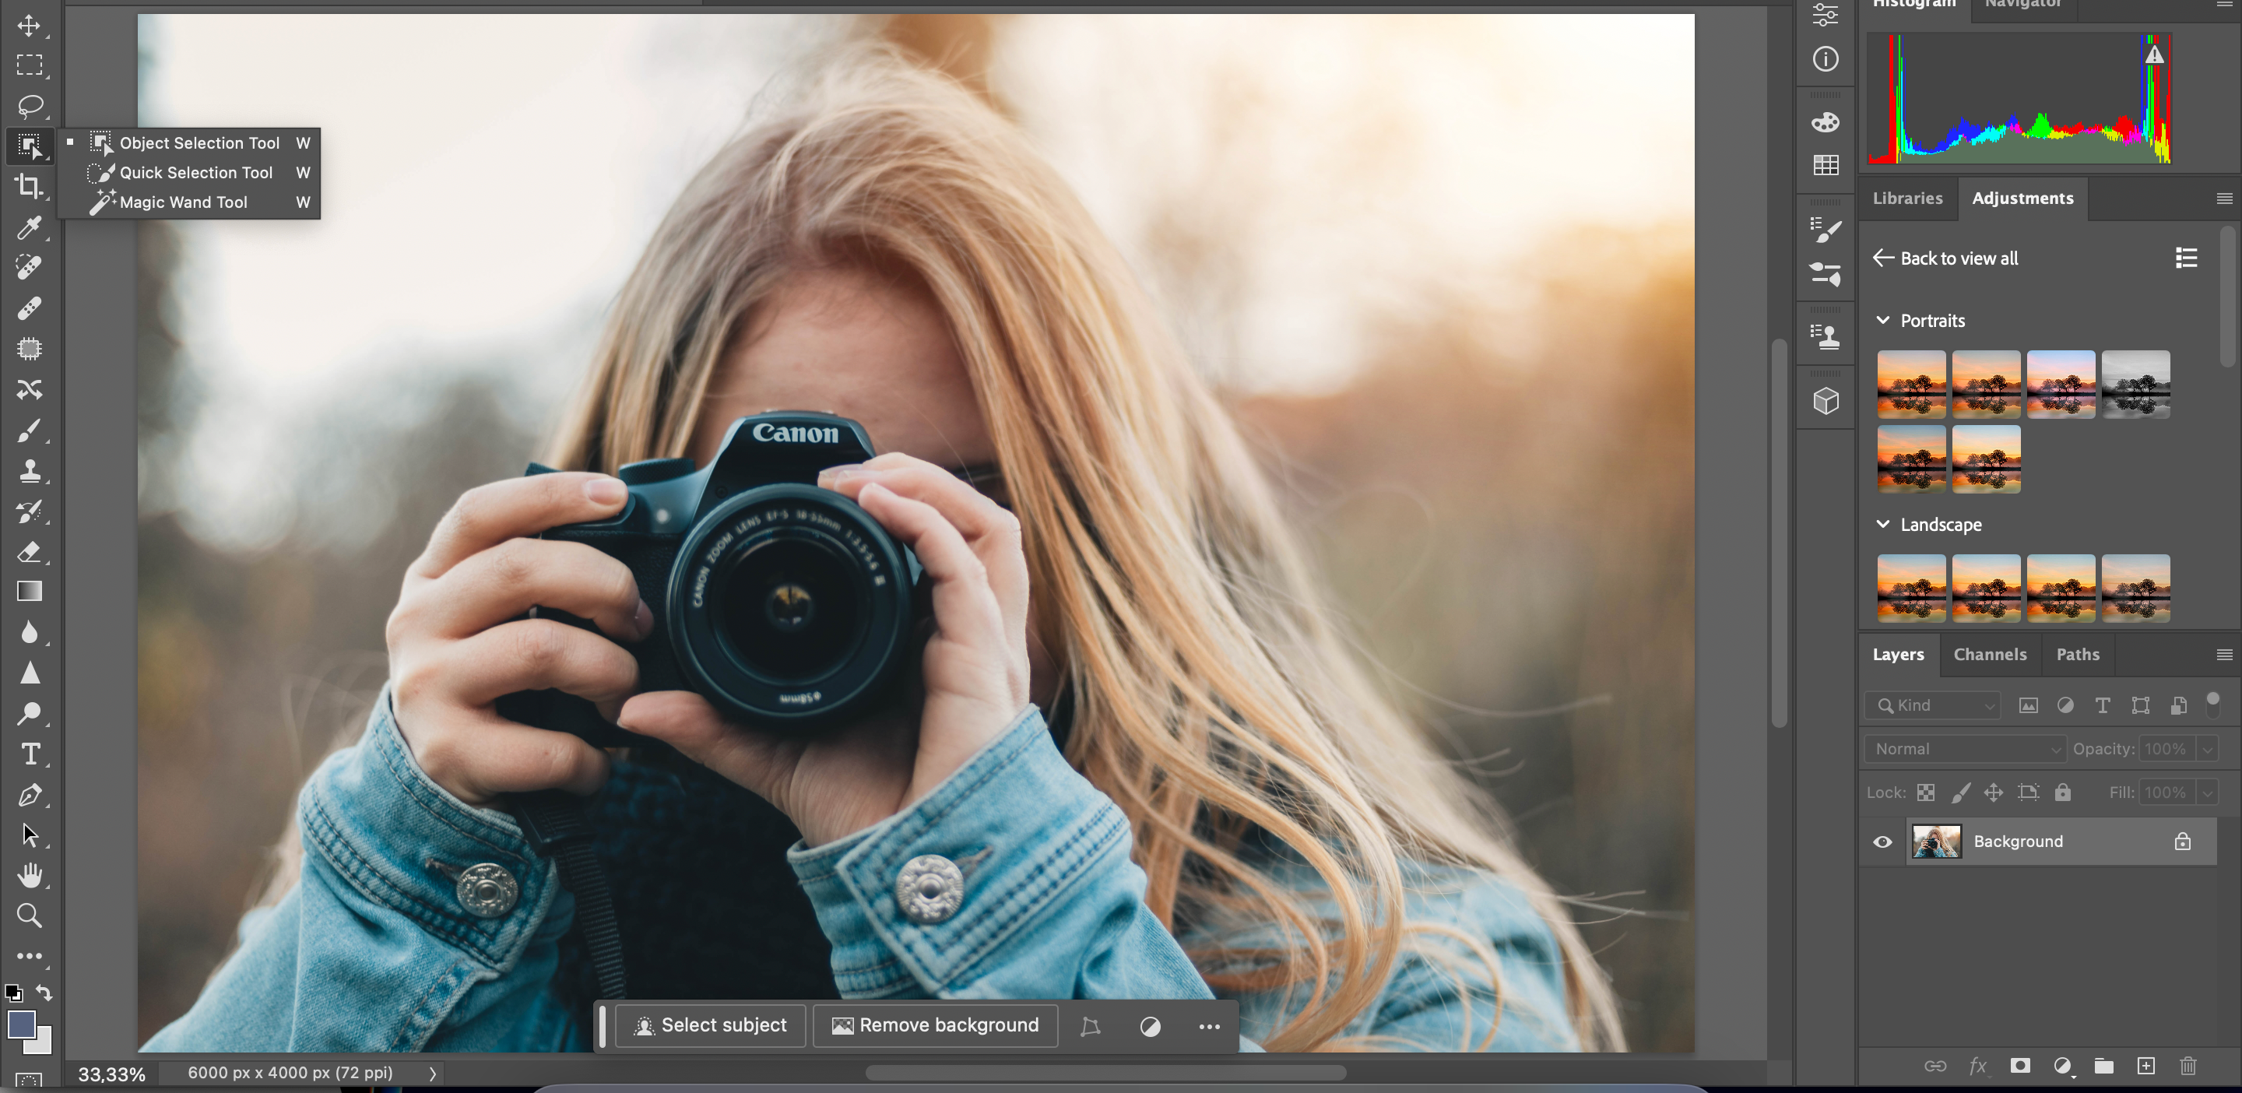Open the Libraries panel
Viewport: 2242px width, 1093px height.
pos(1907,199)
